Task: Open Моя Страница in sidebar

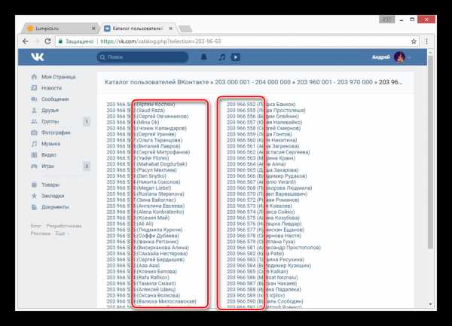Action: click(58, 77)
